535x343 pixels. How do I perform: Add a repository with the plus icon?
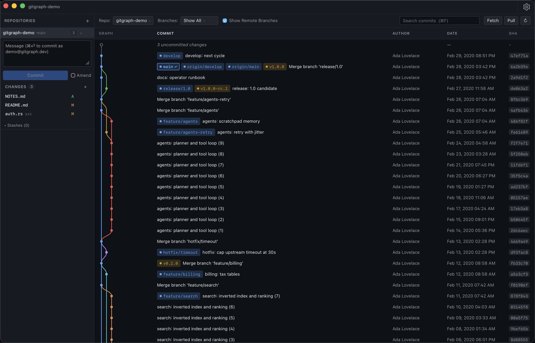coord(87,21)
